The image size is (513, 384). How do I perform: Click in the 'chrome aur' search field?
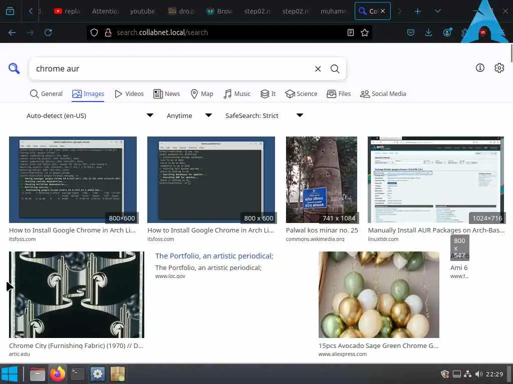(173, 69)
